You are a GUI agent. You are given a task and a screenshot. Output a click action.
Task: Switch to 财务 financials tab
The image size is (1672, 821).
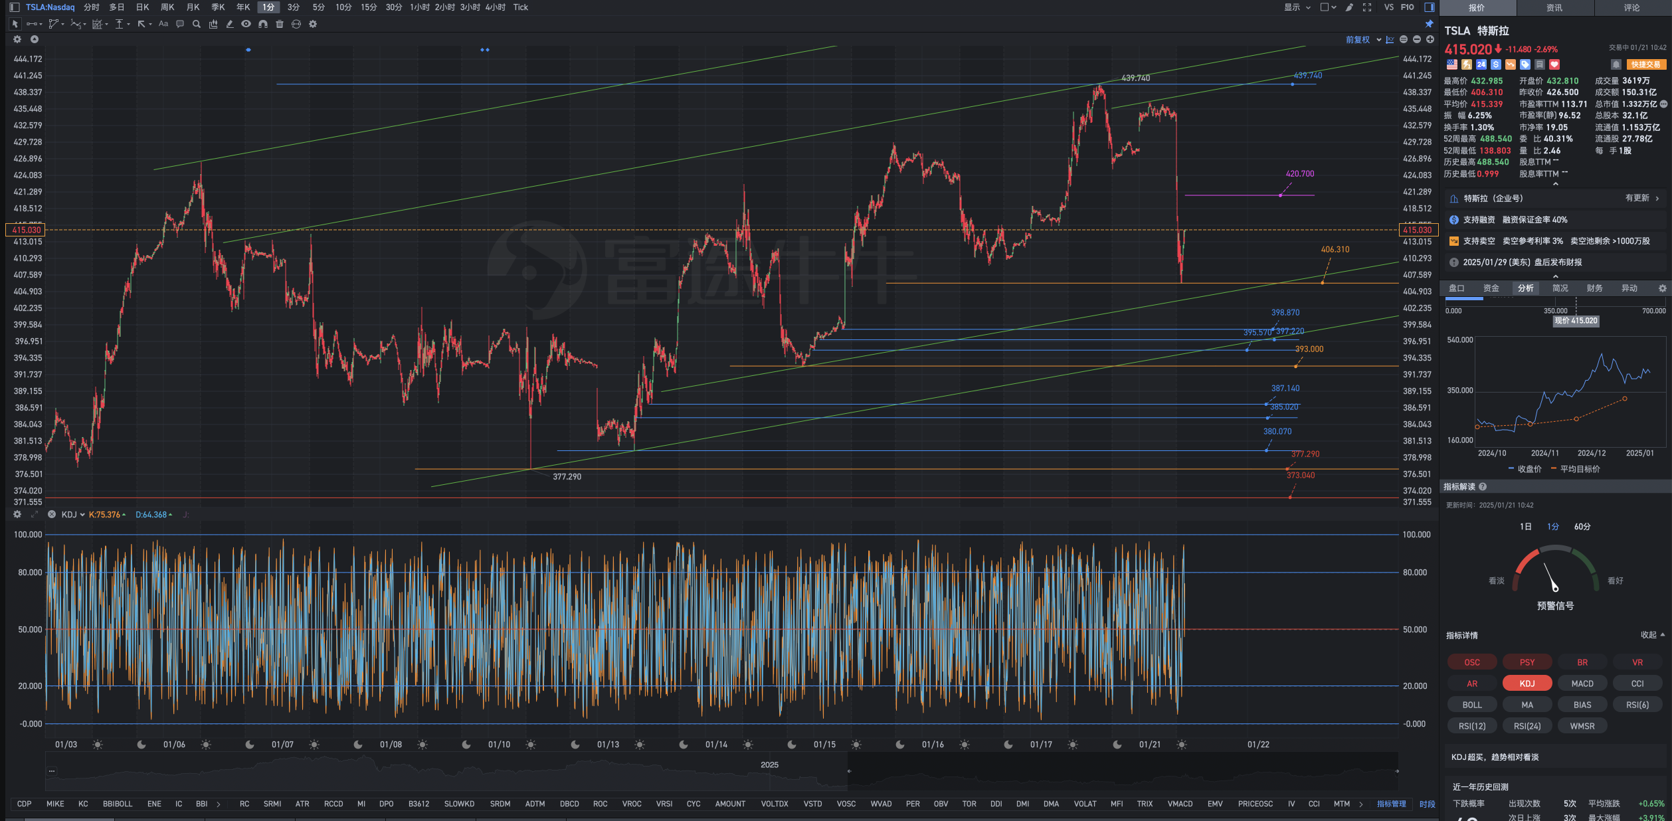point(1594,288)
